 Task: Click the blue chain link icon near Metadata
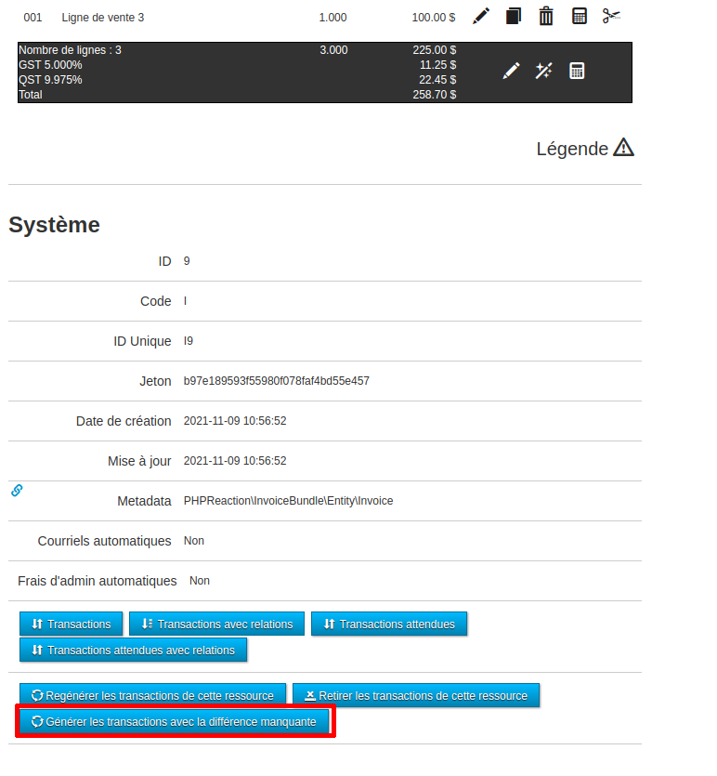(x=17, y=490)
